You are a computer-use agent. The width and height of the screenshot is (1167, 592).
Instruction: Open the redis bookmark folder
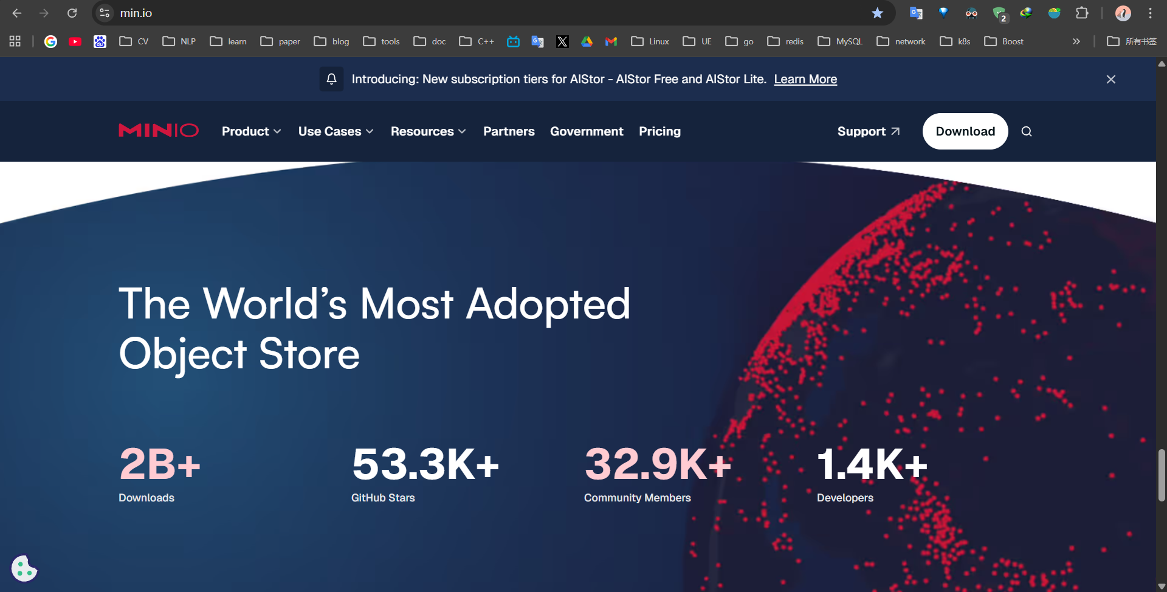tap(785, 41)
